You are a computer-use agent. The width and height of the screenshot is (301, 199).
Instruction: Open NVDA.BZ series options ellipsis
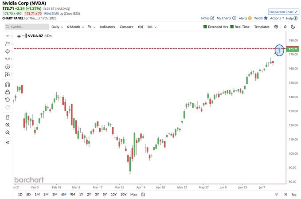23,35
